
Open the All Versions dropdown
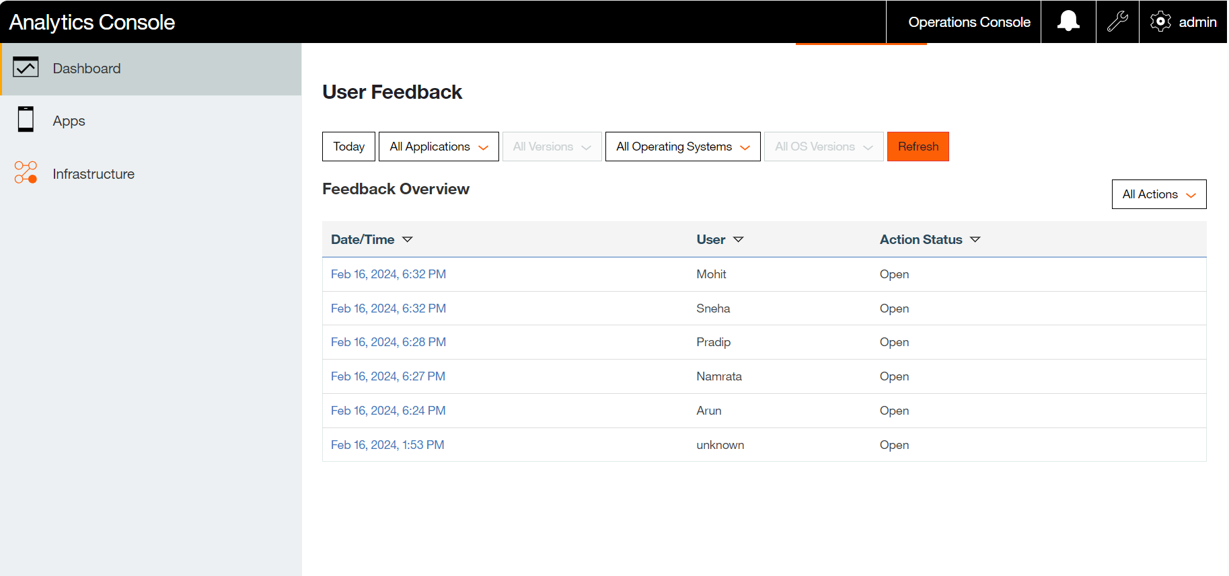[x=552, y=147]
